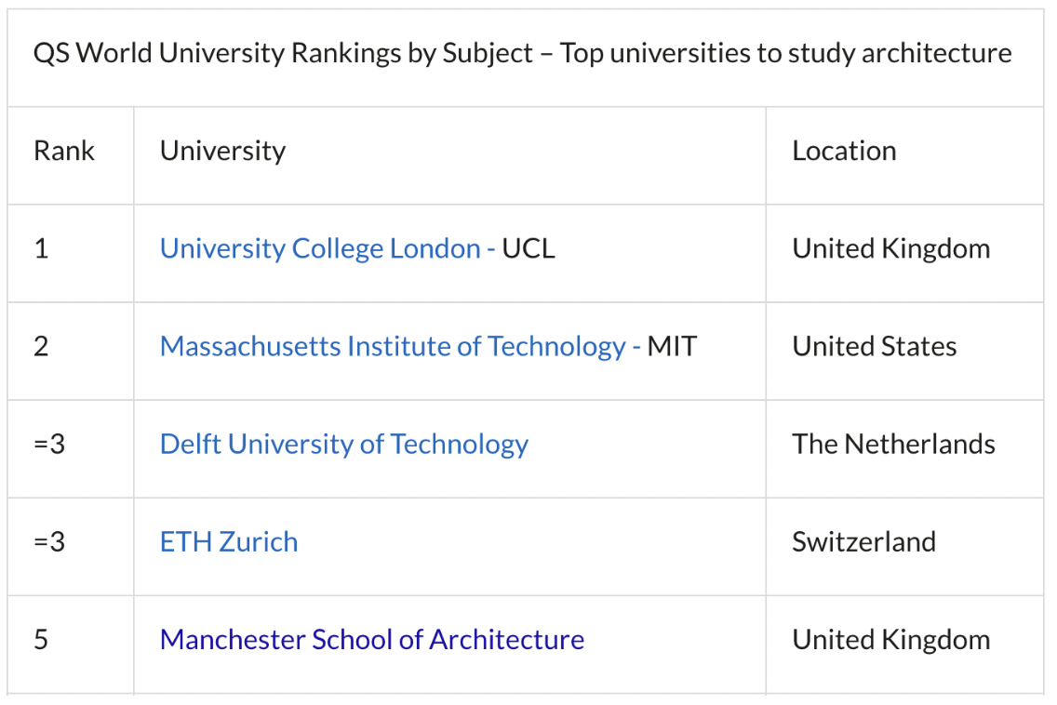This screenshot has width=1057, height=705.
Task: Click the Location column header
Action: pyautogui.click(x=844, y=151)
